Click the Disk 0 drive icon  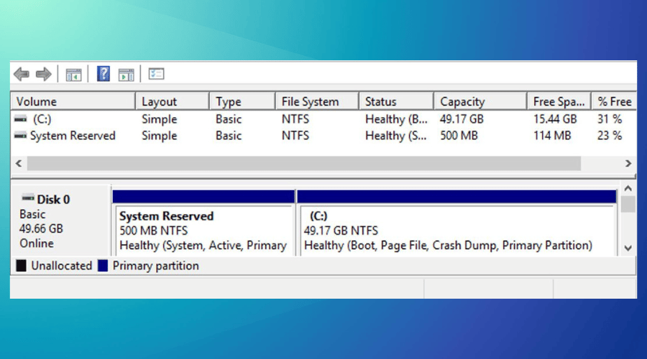coord(28,197)
